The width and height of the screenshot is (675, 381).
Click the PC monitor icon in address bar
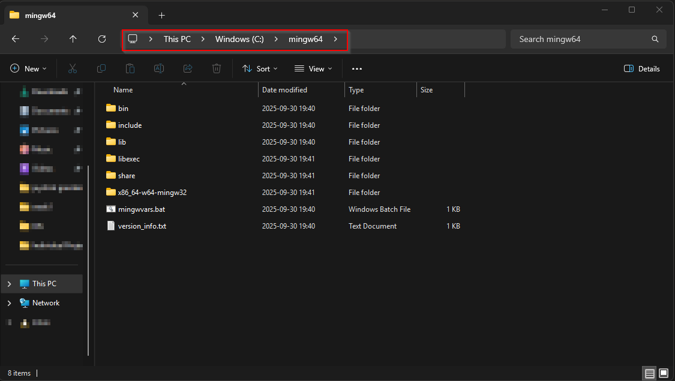(133, 39)
